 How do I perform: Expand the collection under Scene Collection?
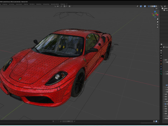pyautogui.click(x=163, y=10)
